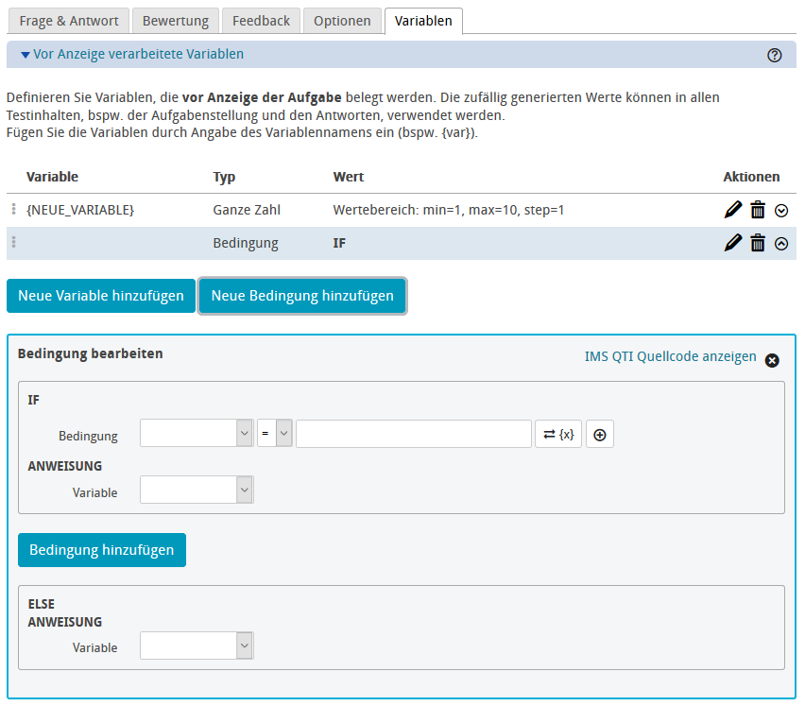Screen dimensions: 805x706
Task: Delete the Bedingung IF row trash icon
Action: (758, 243)
